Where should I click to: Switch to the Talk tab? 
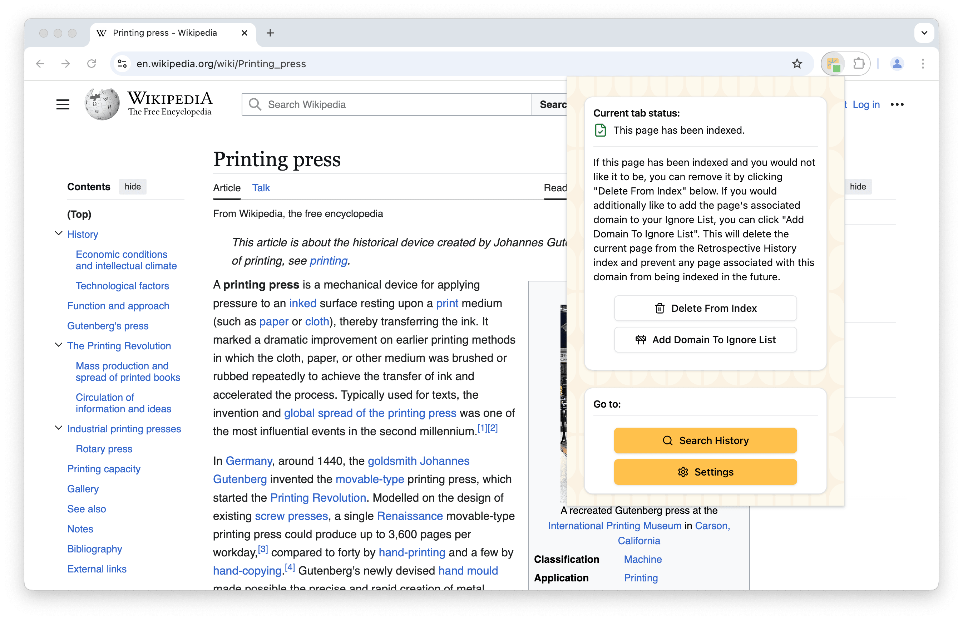coord(261,188)
